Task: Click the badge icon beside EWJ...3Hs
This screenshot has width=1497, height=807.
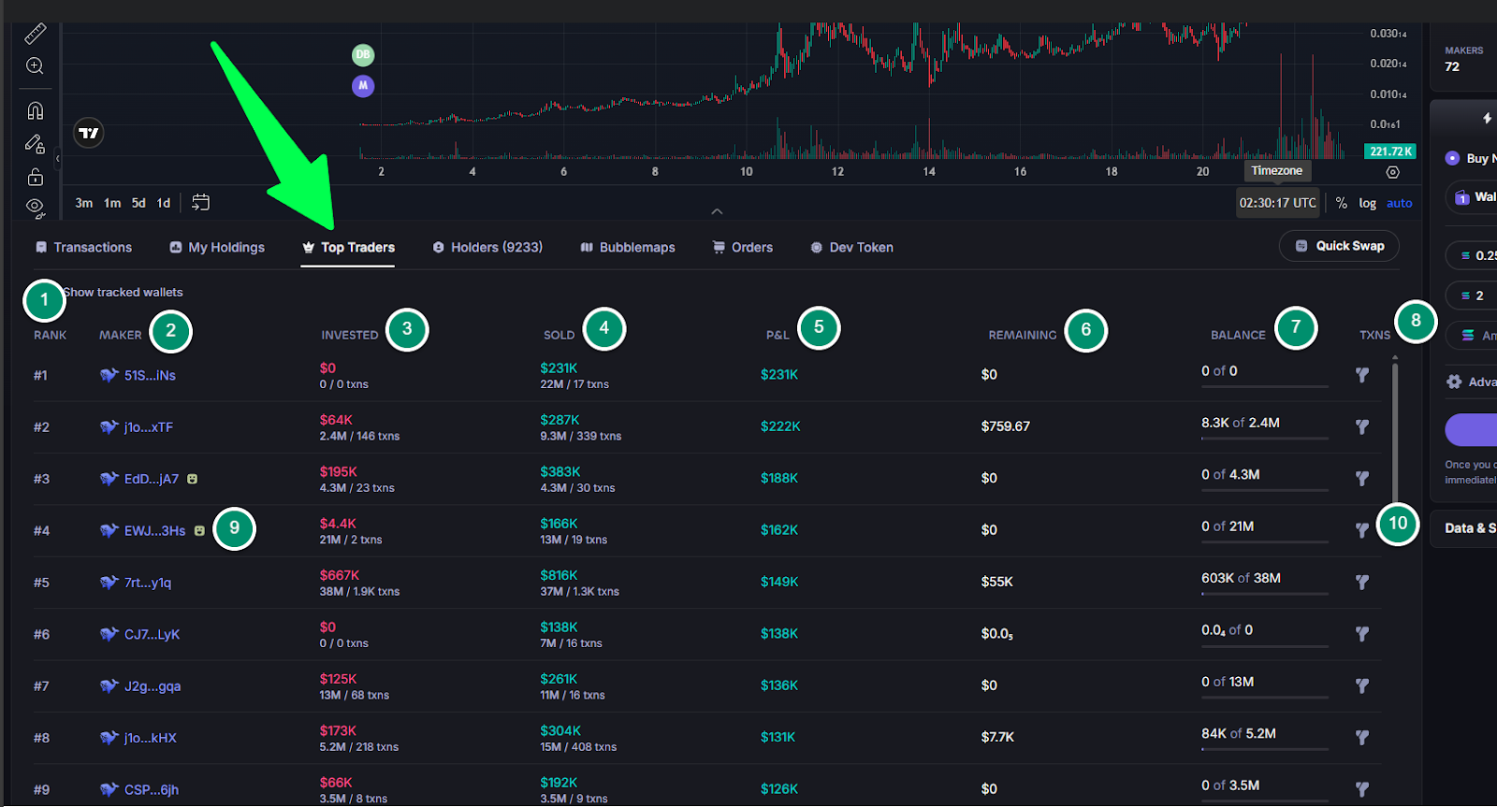Action: [x=199, y=530]
